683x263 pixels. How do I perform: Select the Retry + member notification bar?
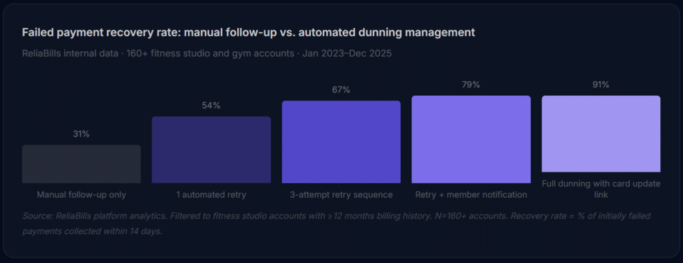pyautogui.click(x=471, y=139)
